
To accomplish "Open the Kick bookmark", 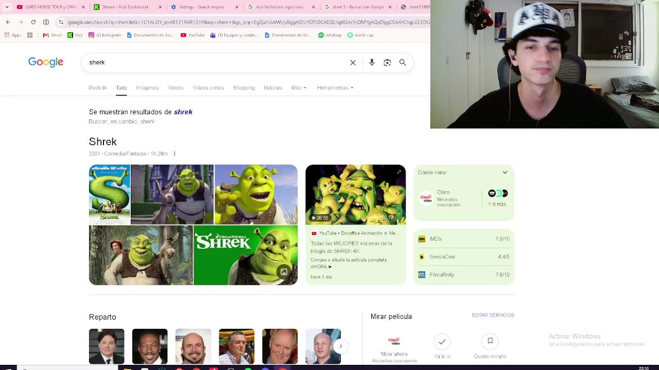I will (75, 35).
